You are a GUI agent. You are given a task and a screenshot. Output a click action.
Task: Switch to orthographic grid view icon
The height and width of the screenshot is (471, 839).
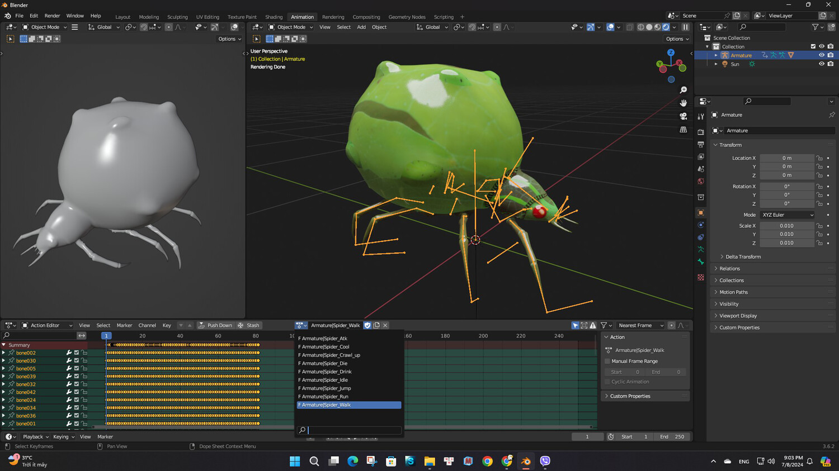[683, 130]
